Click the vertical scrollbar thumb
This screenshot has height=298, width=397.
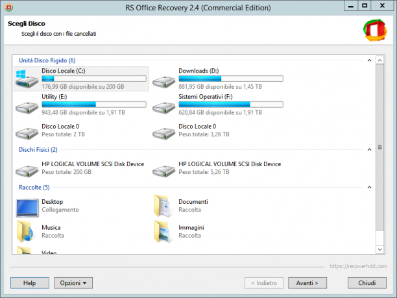tap(379, 147)
